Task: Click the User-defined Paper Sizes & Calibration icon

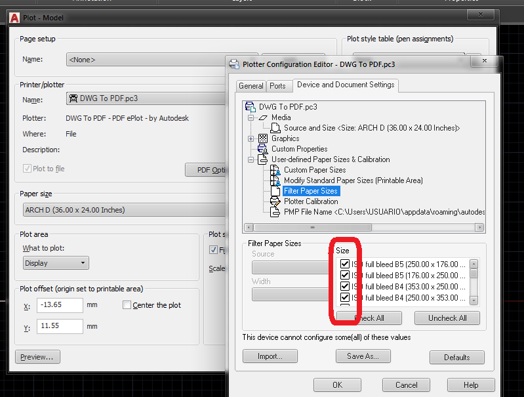Action: 263,159
